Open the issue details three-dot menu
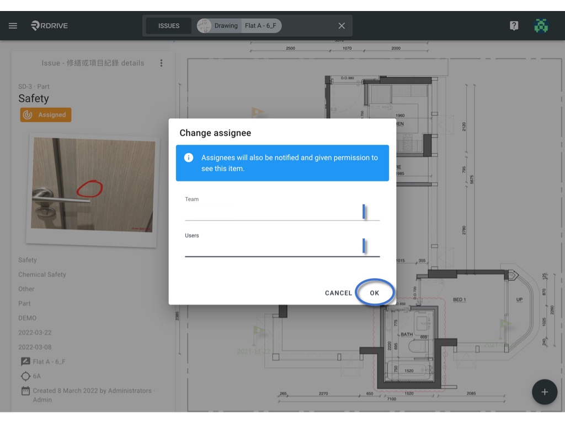The width and height of the screenshot is (565, 423). [161, 63]
